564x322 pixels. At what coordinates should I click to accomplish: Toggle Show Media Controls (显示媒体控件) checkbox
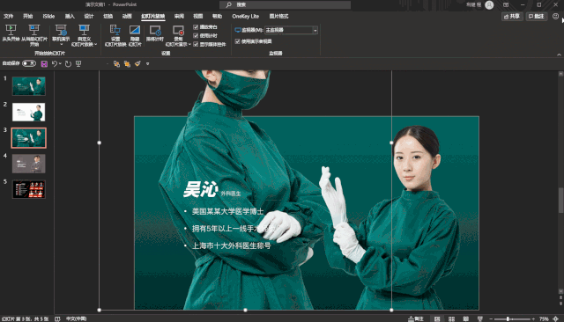click(196, 44)
